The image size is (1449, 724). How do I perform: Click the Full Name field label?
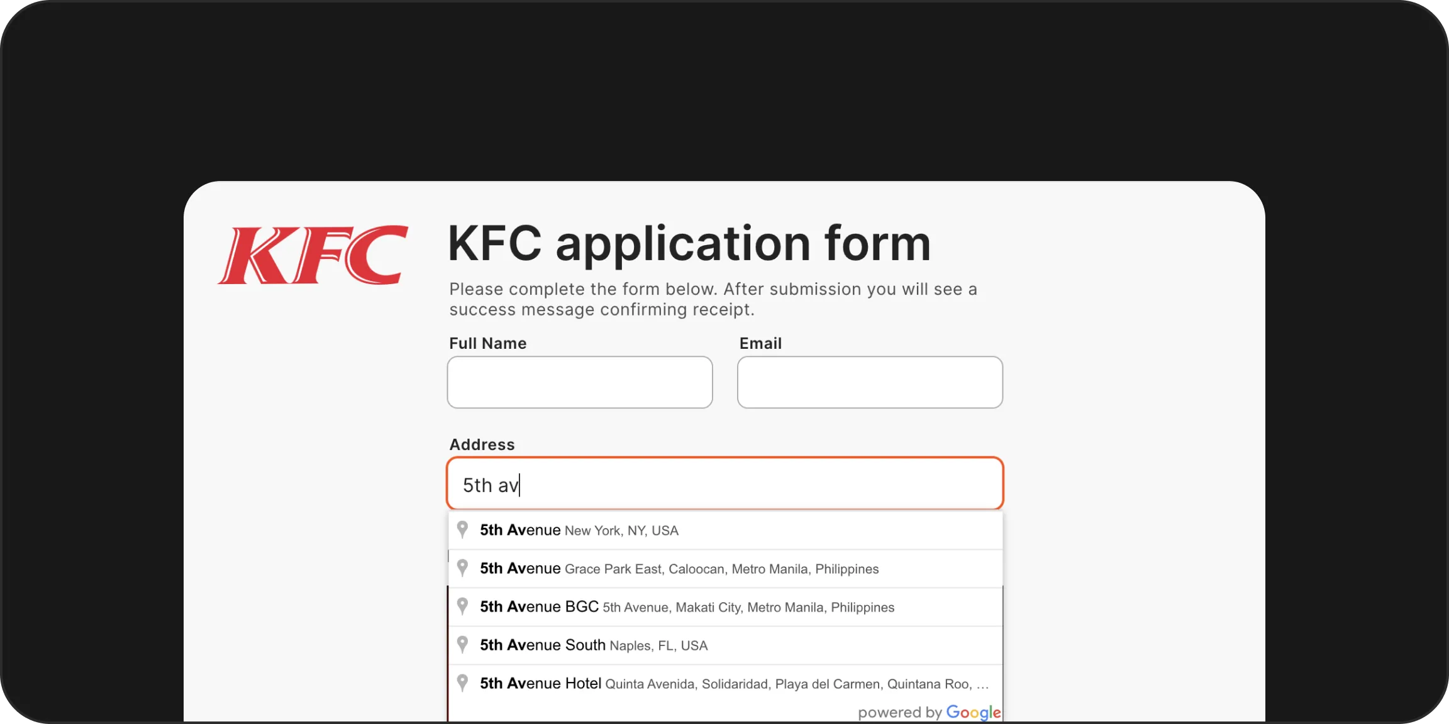coord(487,343)
